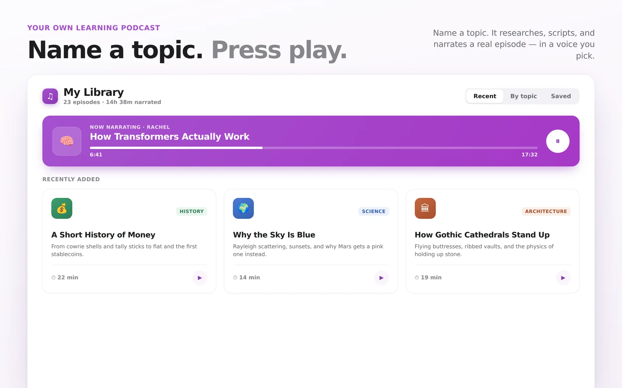The height and width of the screenshot is (388, 622).
Task: Pause the How Transformers Actually Work episode
Action: point(557,141)
